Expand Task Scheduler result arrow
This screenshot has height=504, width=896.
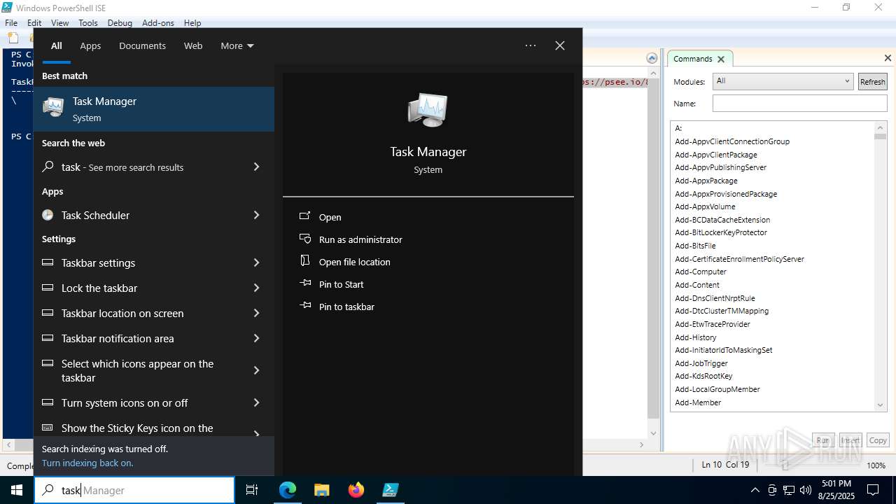[256, 215]
